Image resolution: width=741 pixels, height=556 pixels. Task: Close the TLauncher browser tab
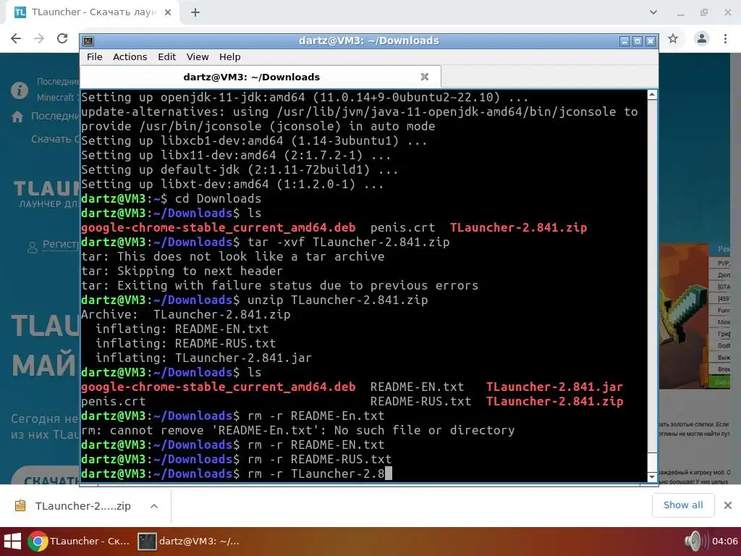(168, 12)
